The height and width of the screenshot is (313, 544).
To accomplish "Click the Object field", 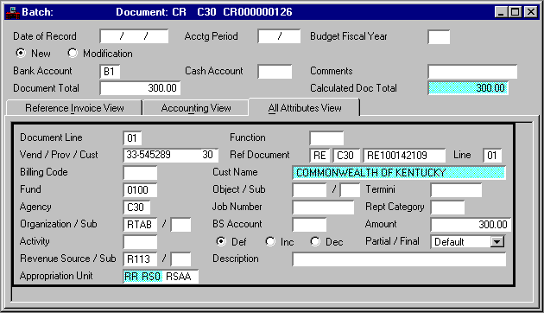I will click(309, 190).
